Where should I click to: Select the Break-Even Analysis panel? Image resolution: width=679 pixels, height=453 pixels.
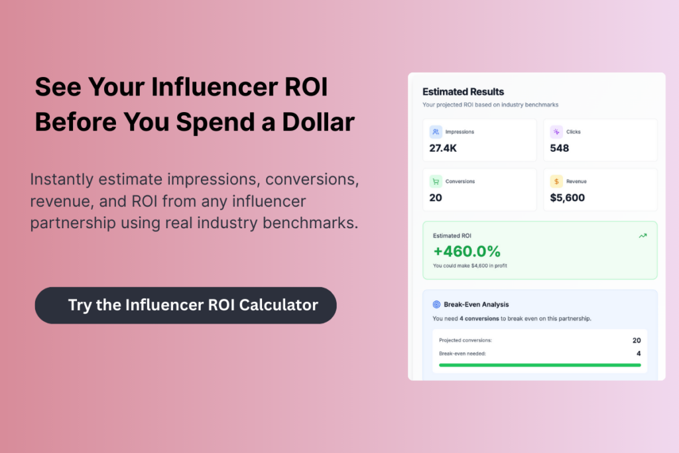[x=540, y=333]
